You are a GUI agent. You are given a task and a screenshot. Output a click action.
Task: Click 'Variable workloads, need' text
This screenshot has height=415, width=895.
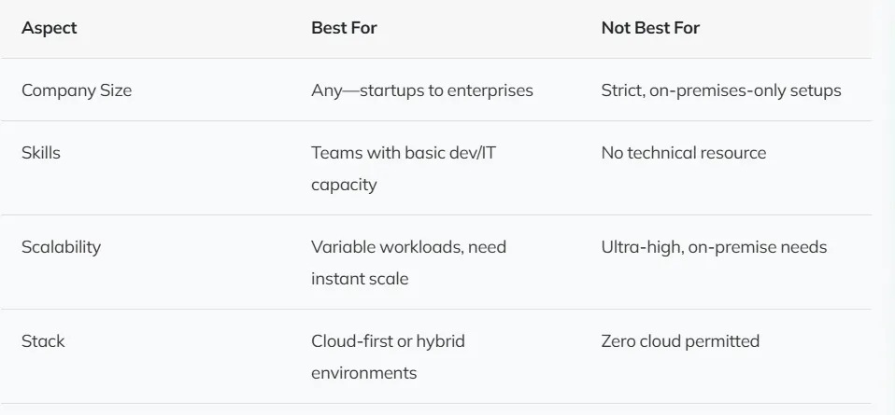(407, 247)
